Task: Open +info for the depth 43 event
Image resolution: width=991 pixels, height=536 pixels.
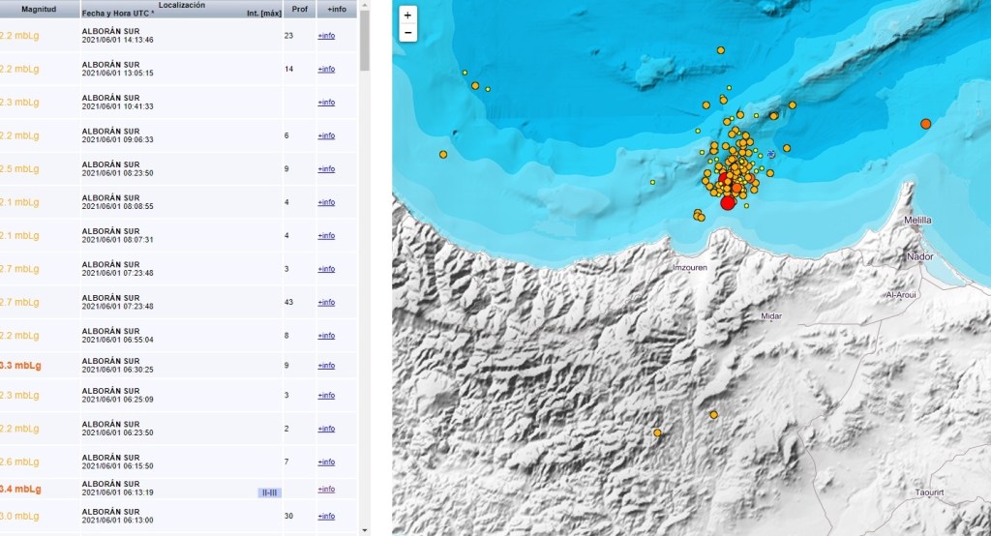Action: [326, 303]
